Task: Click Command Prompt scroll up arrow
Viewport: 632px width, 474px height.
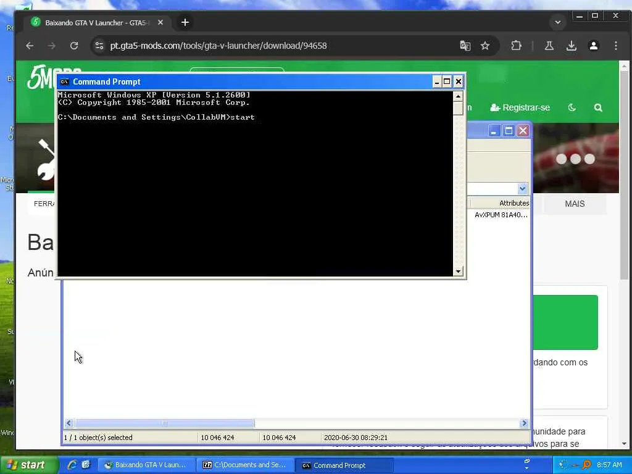Action: pos(458,96)
